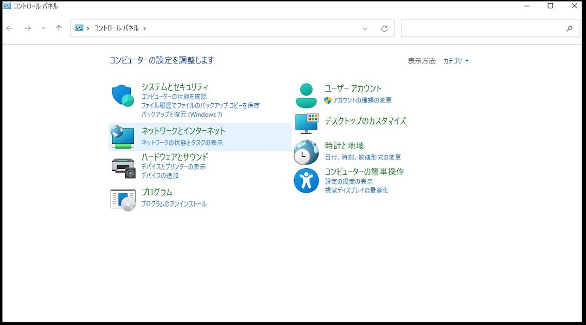Click inside the search box
The width and height of the screenshot is (586, 325).
[488, 28]
